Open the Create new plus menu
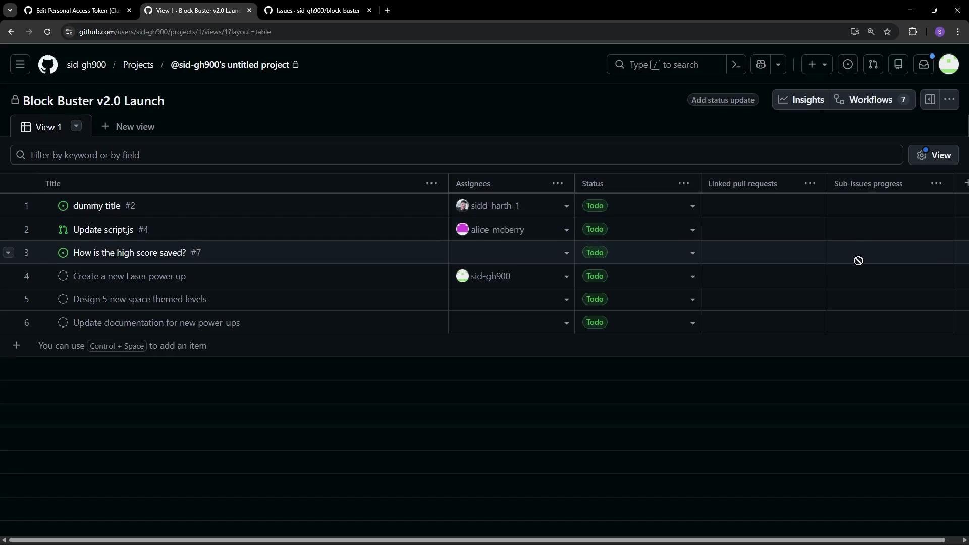Viewport: 969px width, 545px height. click(817, 65)
